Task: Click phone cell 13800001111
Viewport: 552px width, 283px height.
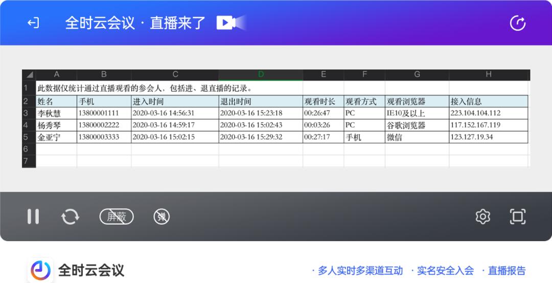Action: pos(104,113)
